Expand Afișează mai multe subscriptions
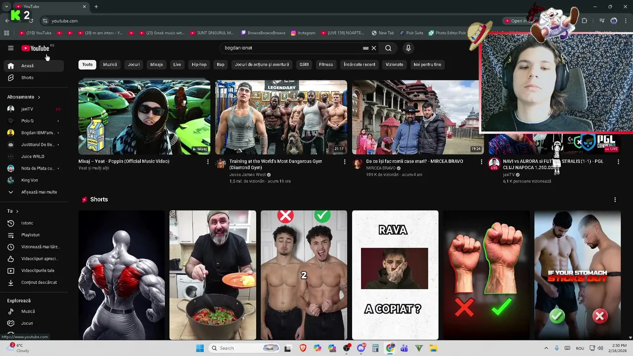The height and width of the screenshot is (356, 633). point(34,192)
